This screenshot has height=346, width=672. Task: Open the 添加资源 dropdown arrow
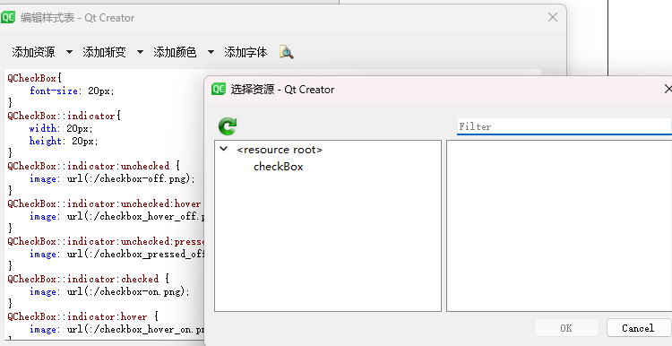pos(69,52)
